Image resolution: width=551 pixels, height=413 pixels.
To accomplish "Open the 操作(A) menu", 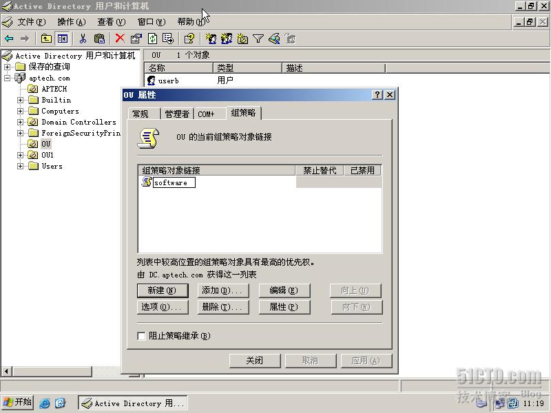I will click(72, 22).
